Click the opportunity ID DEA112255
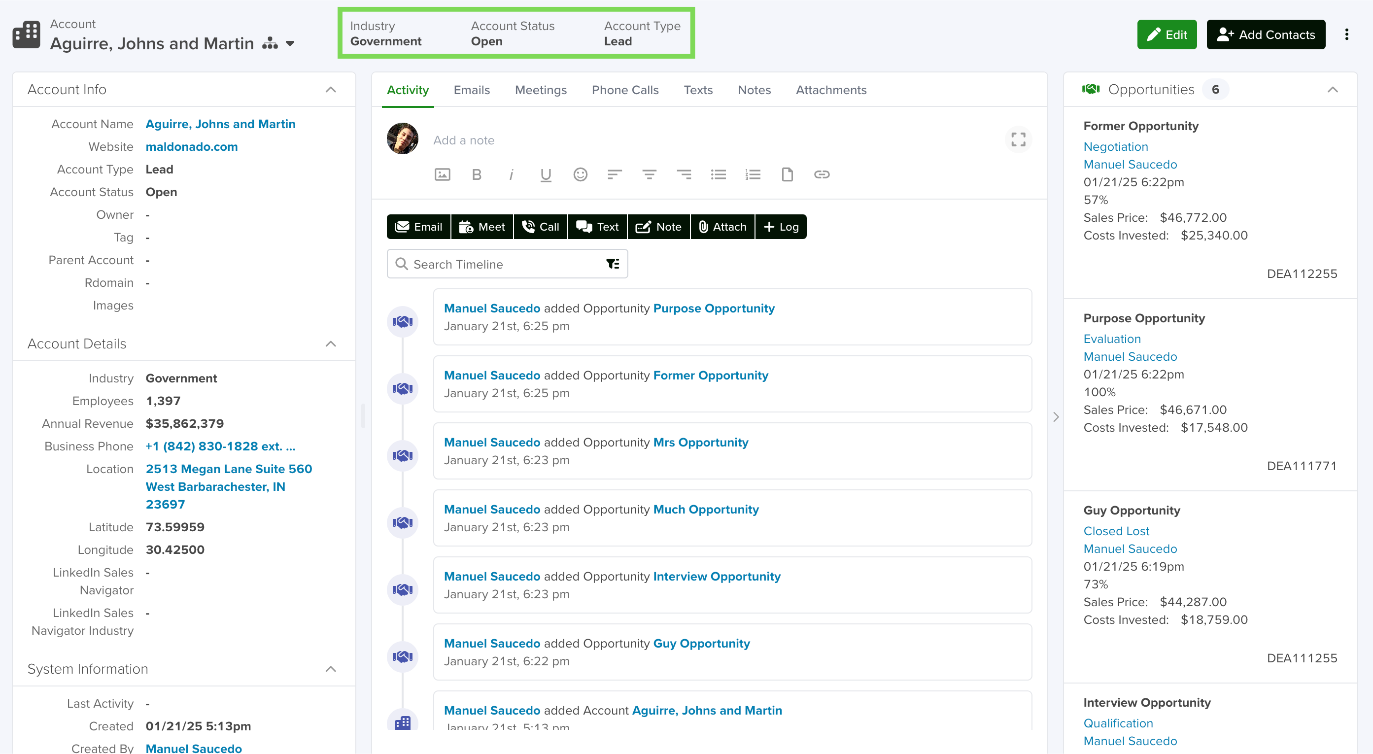This screenshot has width=1373, height=754. pos(1302,274)
